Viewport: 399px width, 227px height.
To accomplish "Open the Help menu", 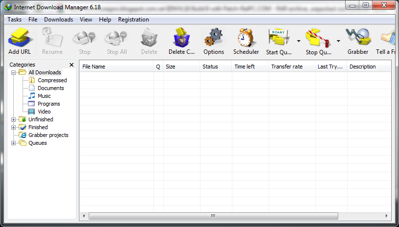I will click(x=105, y=20).
